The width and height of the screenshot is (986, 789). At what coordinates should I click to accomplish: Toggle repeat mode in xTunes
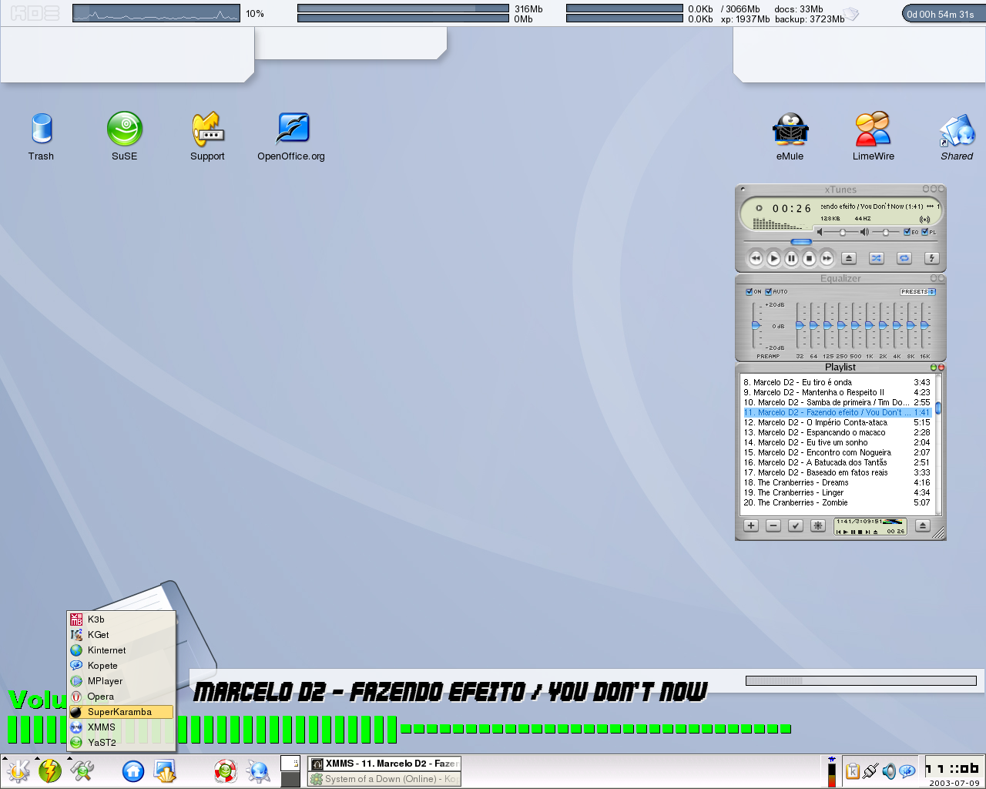point(904,259)
